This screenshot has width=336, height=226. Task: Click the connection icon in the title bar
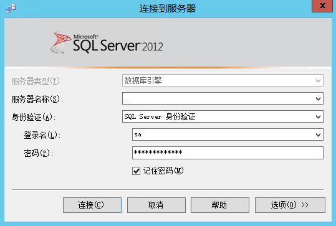click(x=11, y=8)
